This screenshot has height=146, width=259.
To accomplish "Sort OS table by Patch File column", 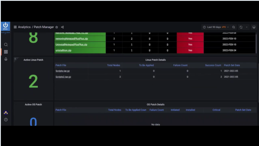I will (x=61, y=110).
